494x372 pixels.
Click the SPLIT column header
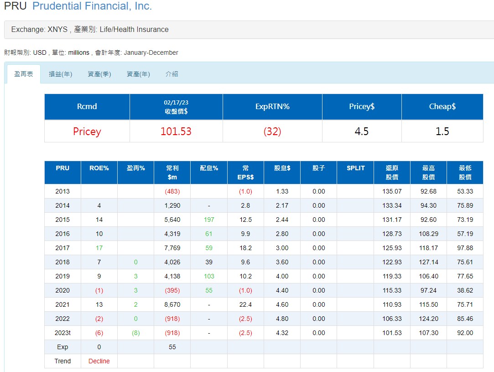pyautogui.click(x=356, y=173)
